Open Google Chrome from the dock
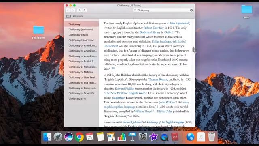Screen dimensions: 259x146 [x=79, y=137]
